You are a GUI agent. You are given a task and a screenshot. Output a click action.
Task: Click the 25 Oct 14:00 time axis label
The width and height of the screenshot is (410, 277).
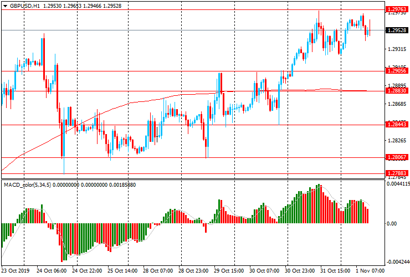(x=122, y=271)
